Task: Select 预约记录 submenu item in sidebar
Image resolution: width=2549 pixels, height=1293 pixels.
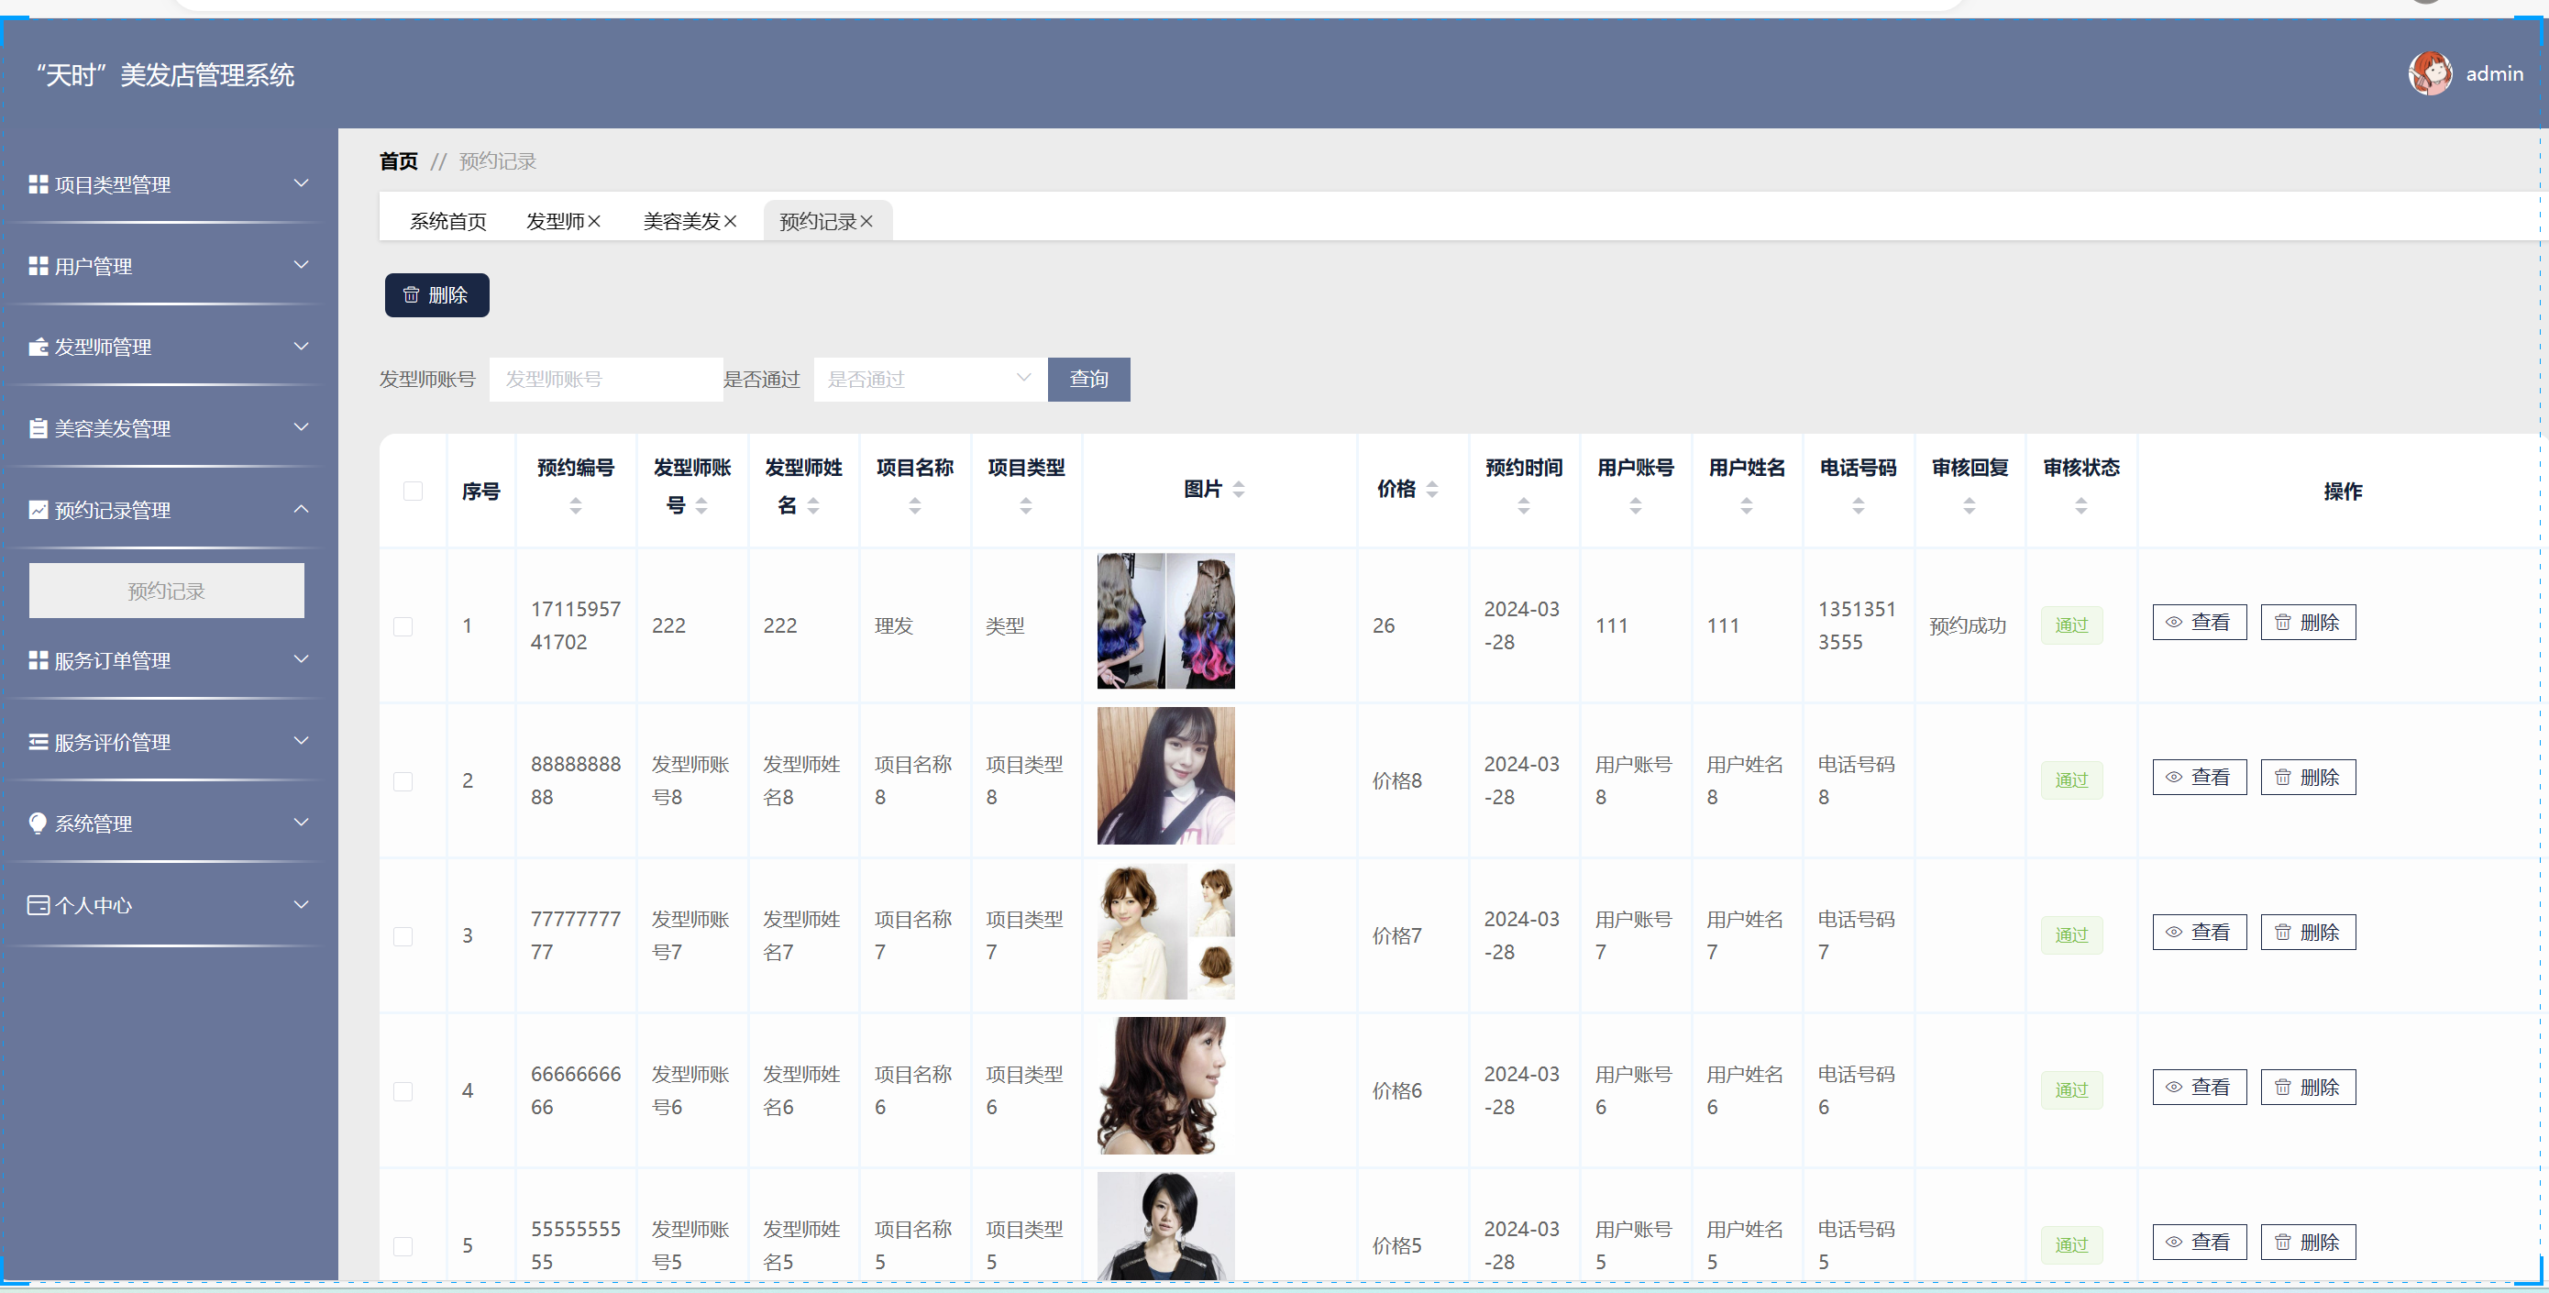Action: coord(166,591)
